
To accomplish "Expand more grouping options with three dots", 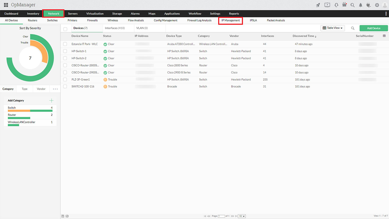I will coord(55,89).
